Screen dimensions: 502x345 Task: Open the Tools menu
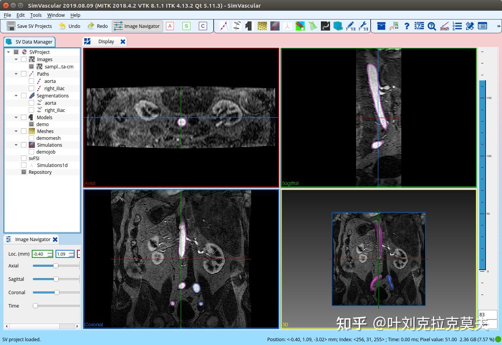point(36,15)
